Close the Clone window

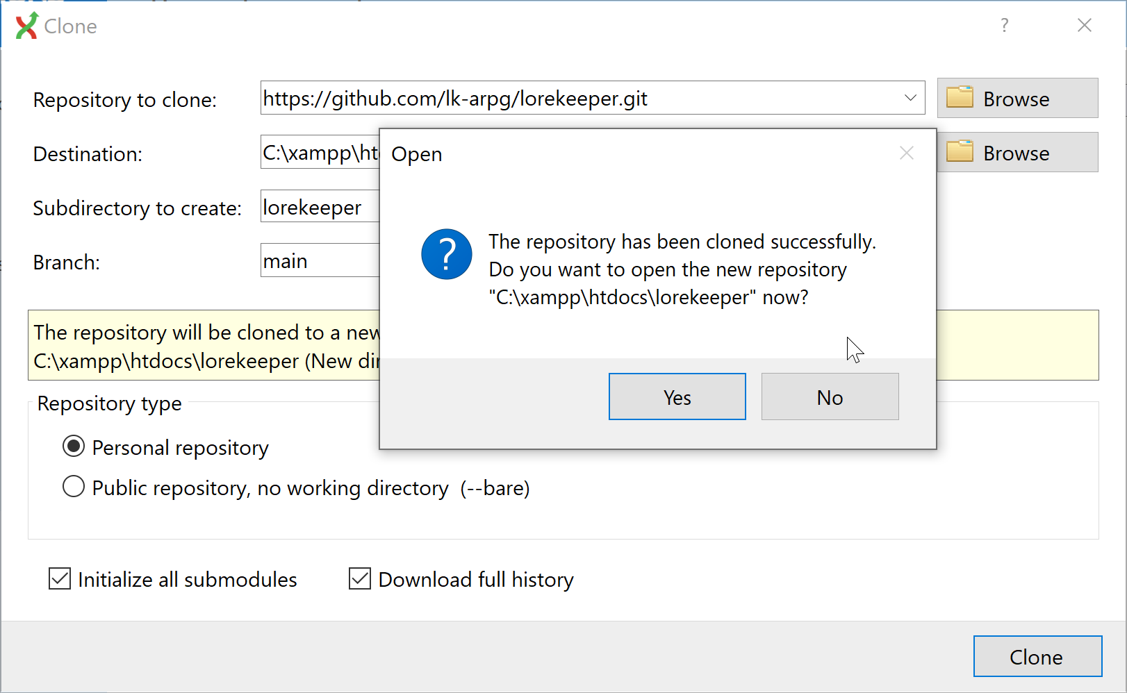pyautogui.click(x=1084, y=26)
